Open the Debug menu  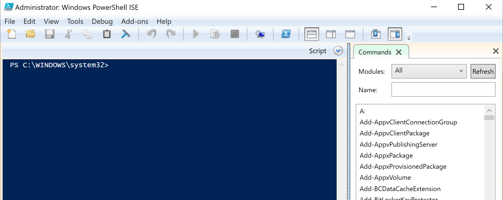click(102, 21)
